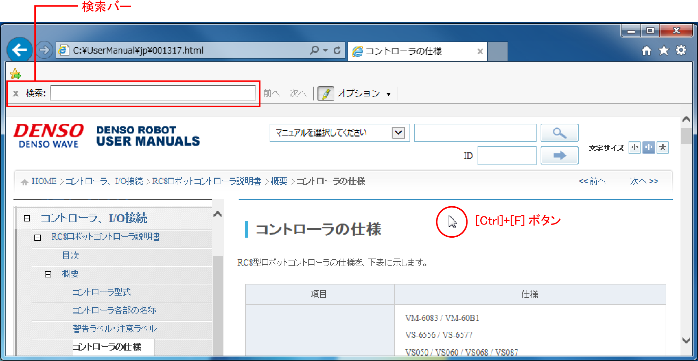Open favorites star icon in browser toolbar

tap(664, 51)
